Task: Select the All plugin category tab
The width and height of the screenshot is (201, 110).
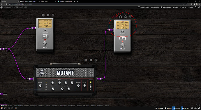Action: click(10, 106)
